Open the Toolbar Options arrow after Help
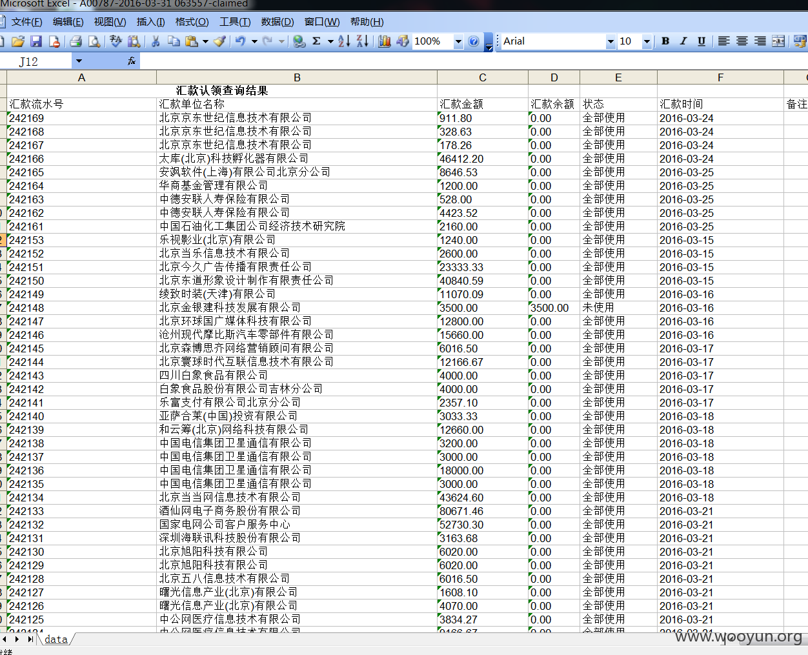Screen dimensions: 808x655 (489, 42)
